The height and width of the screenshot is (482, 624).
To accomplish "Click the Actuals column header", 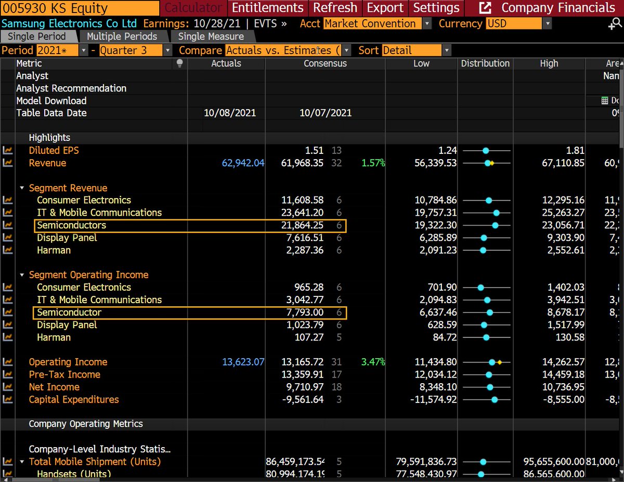I will [x=226, y=63].
